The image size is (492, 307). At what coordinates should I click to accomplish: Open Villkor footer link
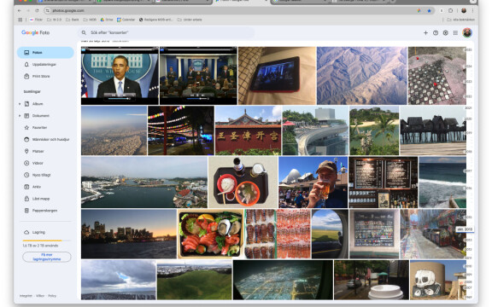point(40,296)
